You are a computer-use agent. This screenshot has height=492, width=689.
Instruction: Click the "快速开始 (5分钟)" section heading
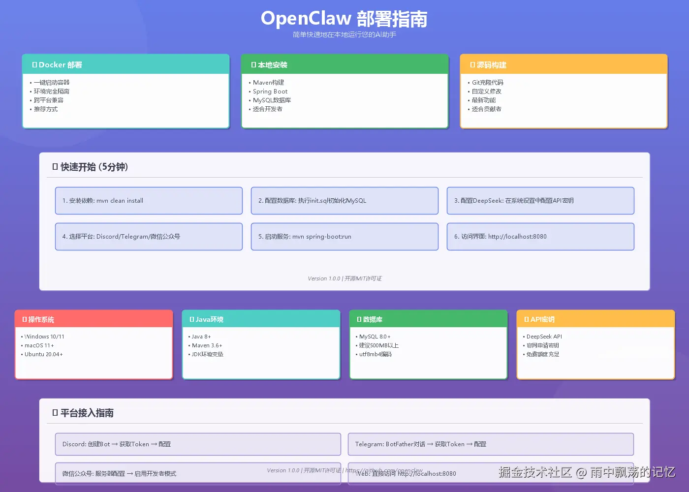(x=91, y=167)
